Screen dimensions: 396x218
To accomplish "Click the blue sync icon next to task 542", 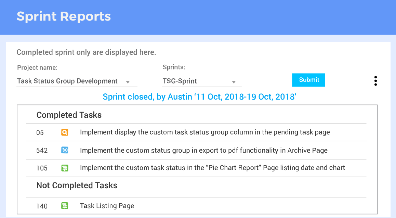I will 65,150.
